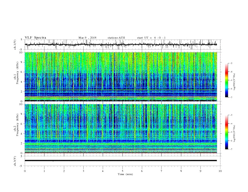Select the "start UT = 6 :0 :1" text

point(151,38)
